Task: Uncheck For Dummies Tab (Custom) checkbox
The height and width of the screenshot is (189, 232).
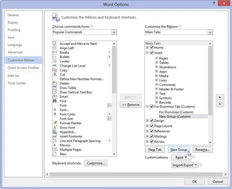Action: pos(152,107)
